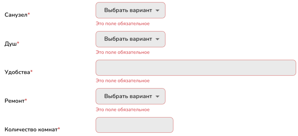Click the required-field error under Санузел dropdown
This screenshot has width=298, height=136.
(123, 24)
